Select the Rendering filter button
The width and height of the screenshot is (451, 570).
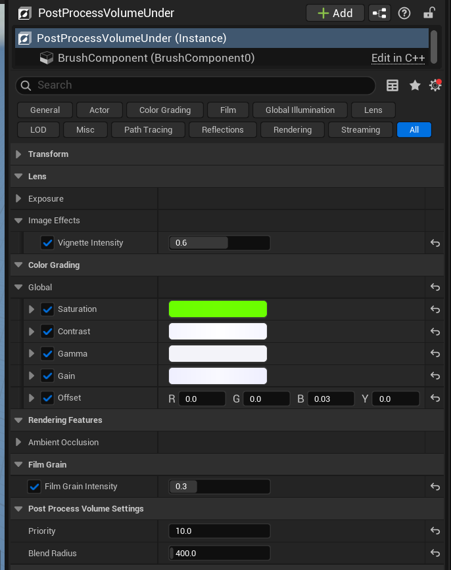click(x=293, y=130)
